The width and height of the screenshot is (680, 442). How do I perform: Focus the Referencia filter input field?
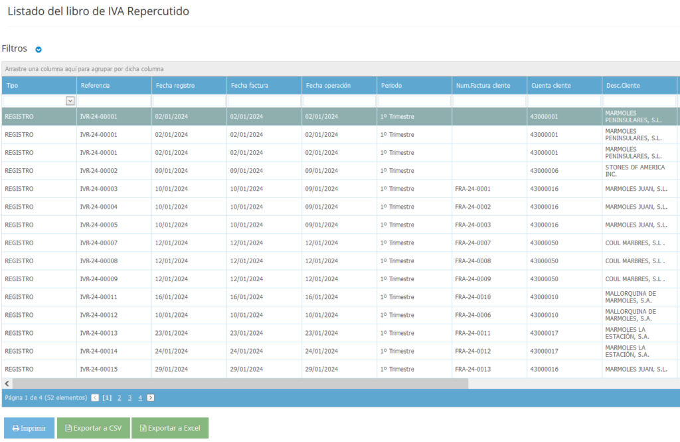(x=114, y=100)
